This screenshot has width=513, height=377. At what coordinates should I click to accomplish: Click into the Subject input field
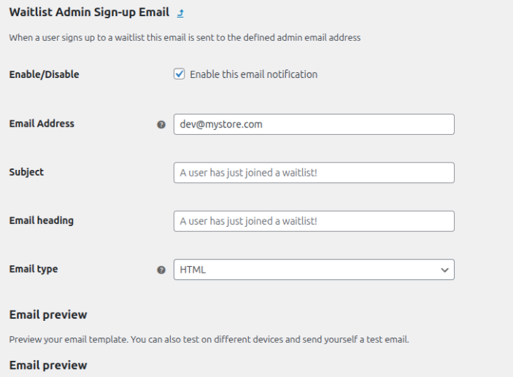click(314, 172)
